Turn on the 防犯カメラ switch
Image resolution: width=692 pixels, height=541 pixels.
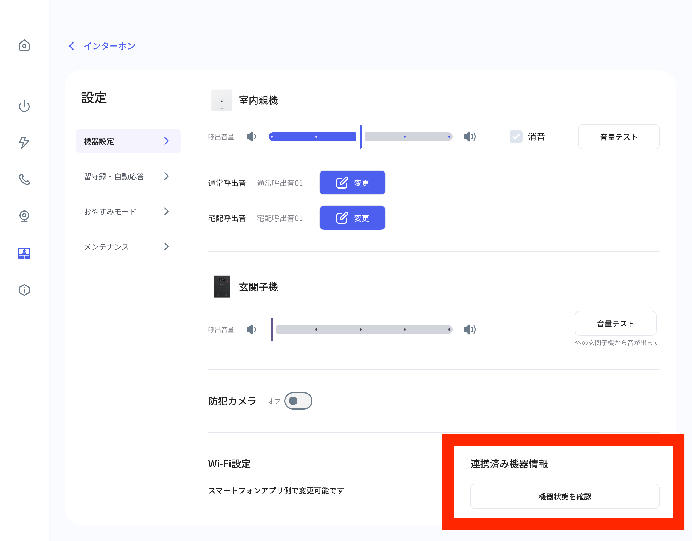click(298, 401)
